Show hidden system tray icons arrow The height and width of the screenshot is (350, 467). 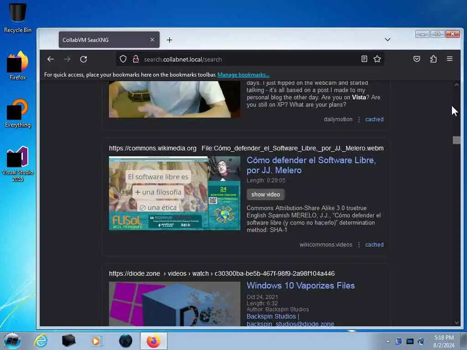(x=388, y=341)
